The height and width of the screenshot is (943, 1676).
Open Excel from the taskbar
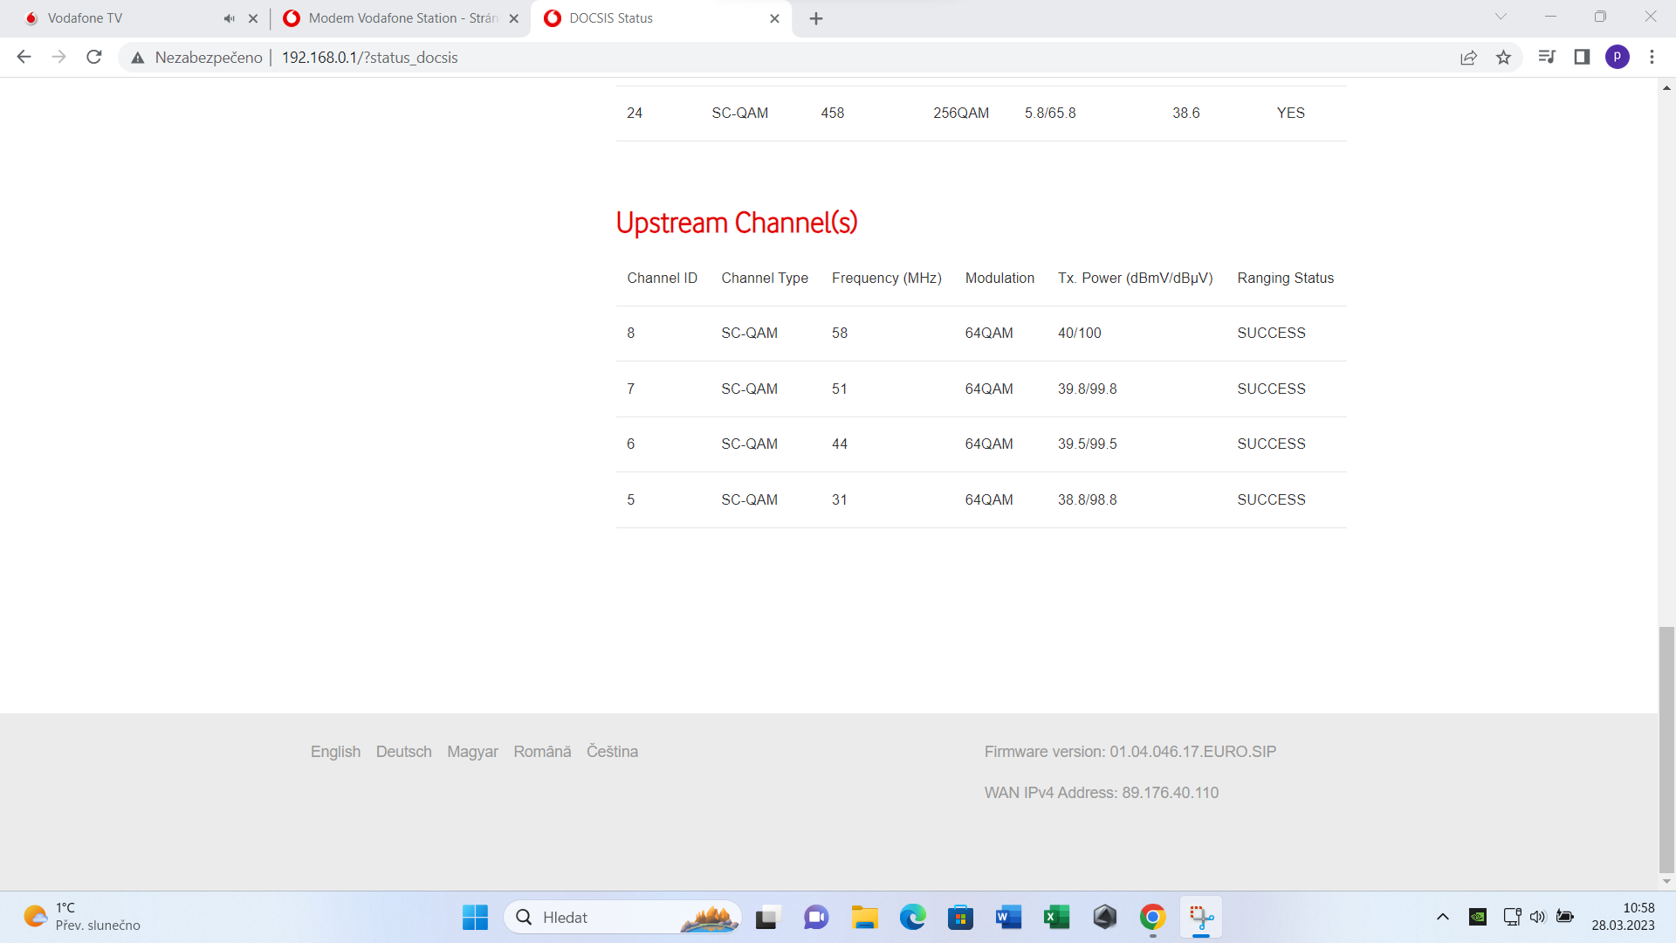[1056, 918]
